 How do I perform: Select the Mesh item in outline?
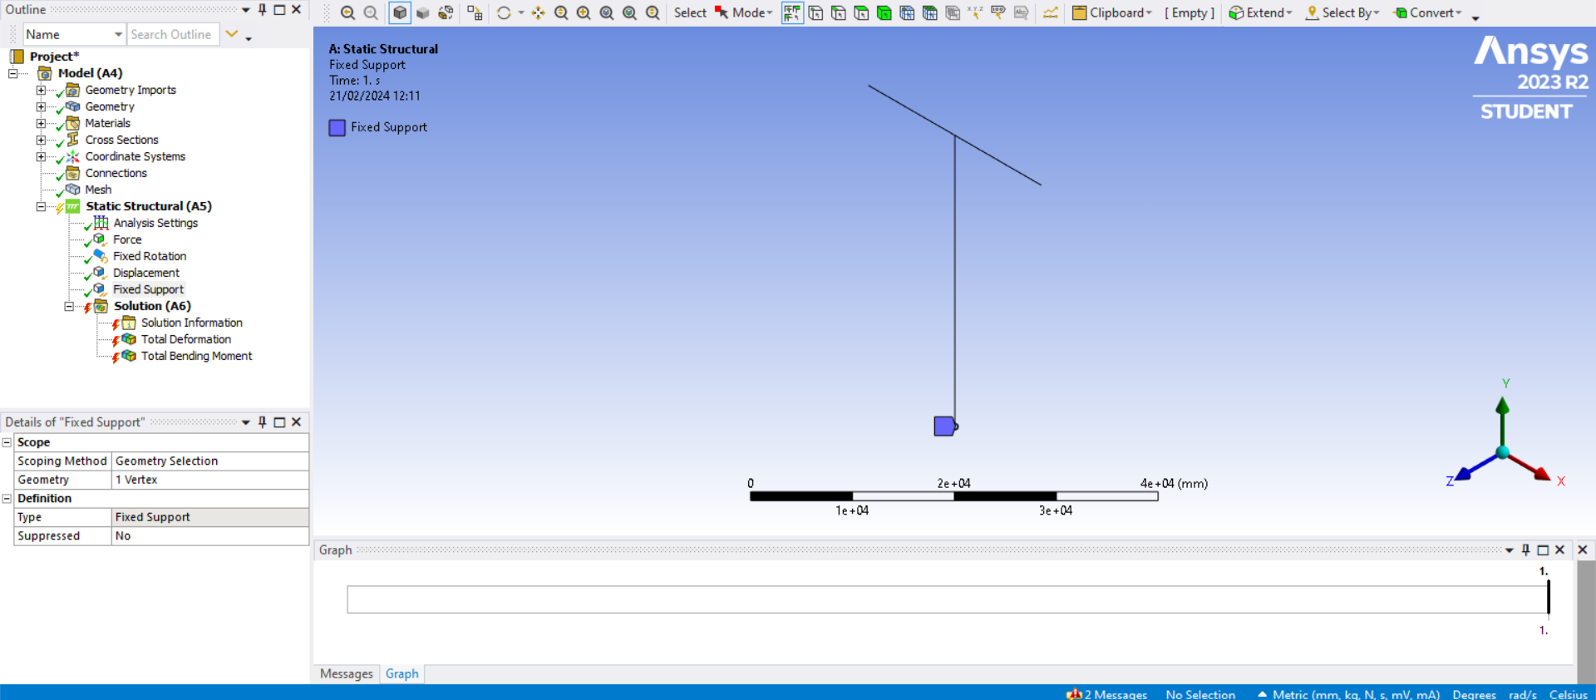[98, 190]
